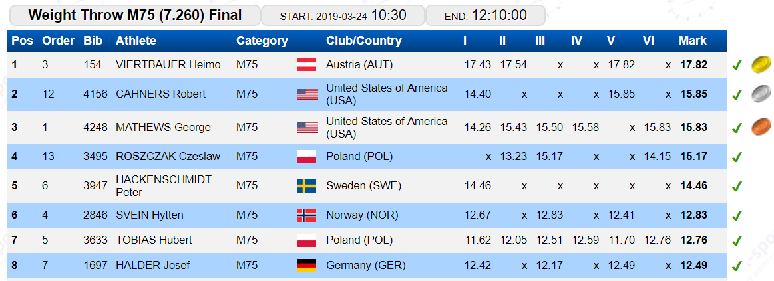This screenshot has height=281, width=774.
Task: Click the Poland flag in Tobias Hubert's row
Action: 307,240
